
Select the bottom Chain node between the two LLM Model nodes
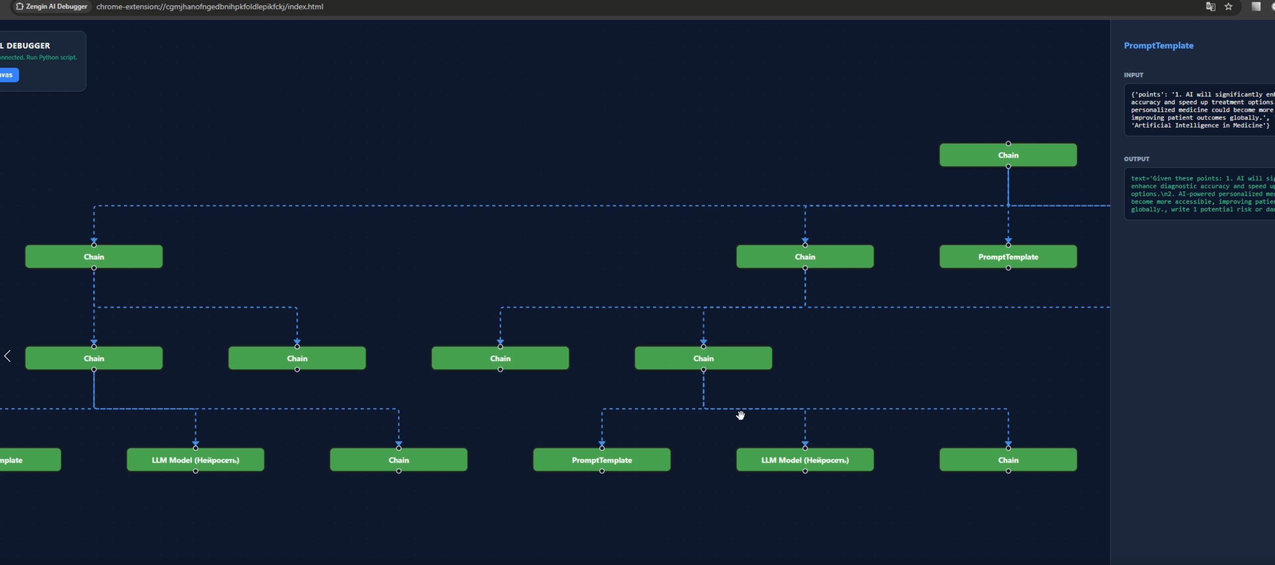coord(398,459)
